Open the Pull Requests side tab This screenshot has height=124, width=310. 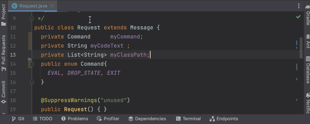4,53
